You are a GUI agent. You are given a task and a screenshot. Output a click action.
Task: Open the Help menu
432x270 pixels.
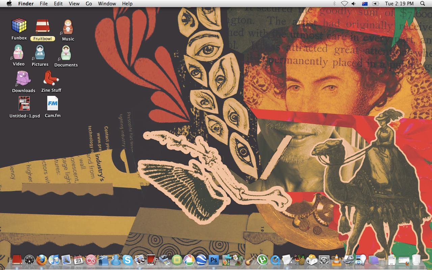coord(127,4)
